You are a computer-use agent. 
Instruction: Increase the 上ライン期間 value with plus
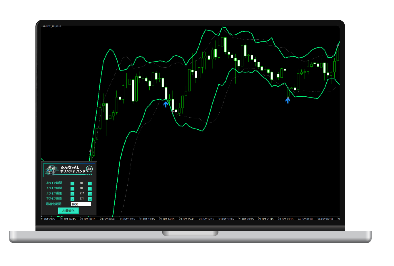tap(90, 183)
